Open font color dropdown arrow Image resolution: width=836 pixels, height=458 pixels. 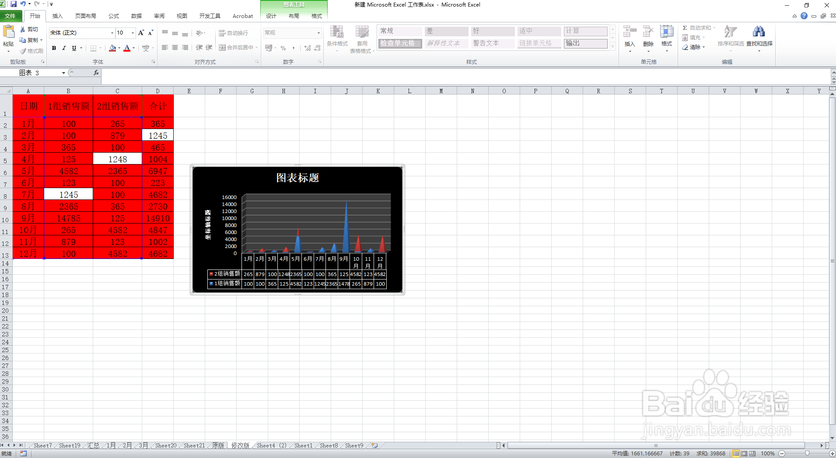click(133, 48)
